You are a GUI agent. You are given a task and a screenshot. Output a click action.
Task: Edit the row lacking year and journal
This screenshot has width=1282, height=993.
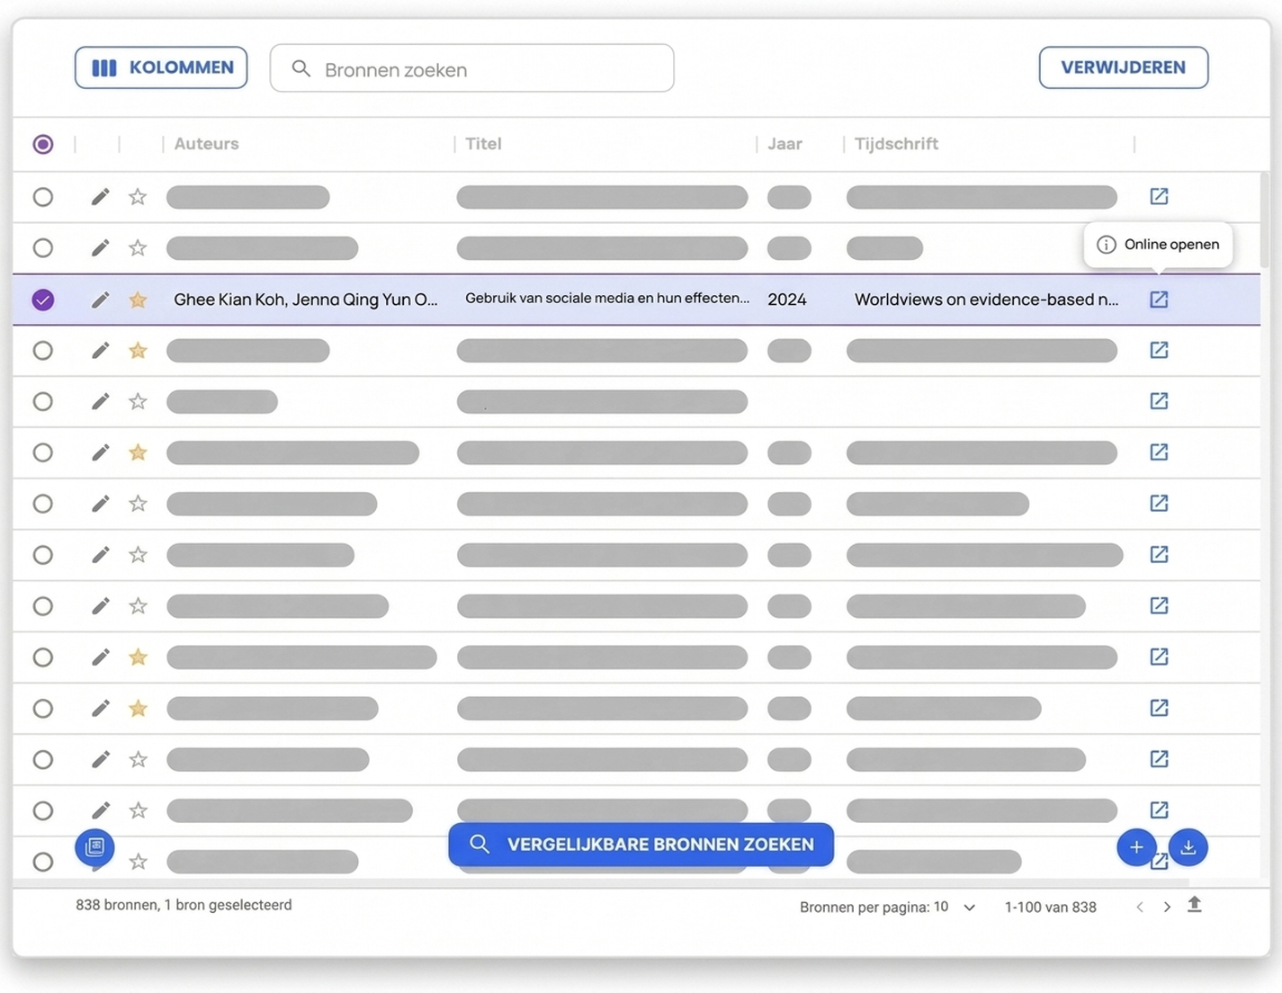100,401
